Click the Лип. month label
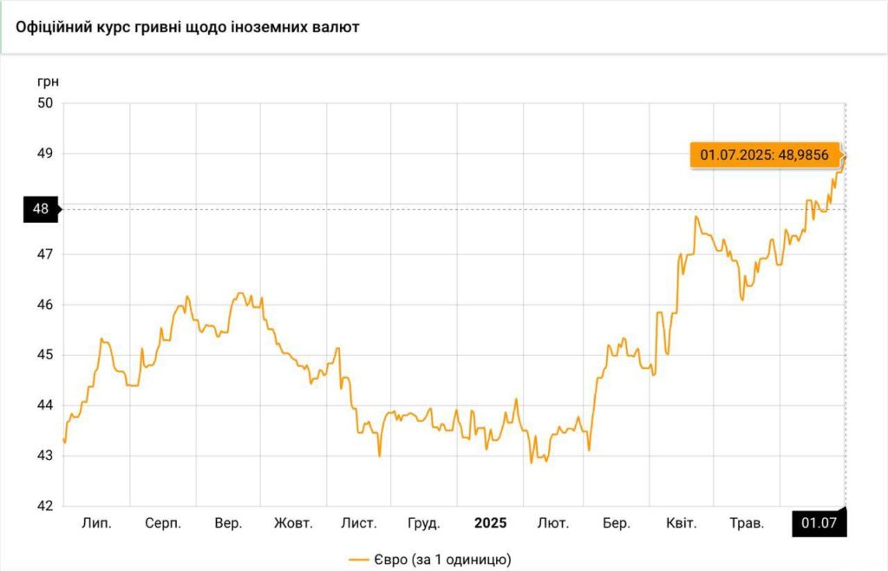Viewport: 888px width, 571px height. coord(96,523)
